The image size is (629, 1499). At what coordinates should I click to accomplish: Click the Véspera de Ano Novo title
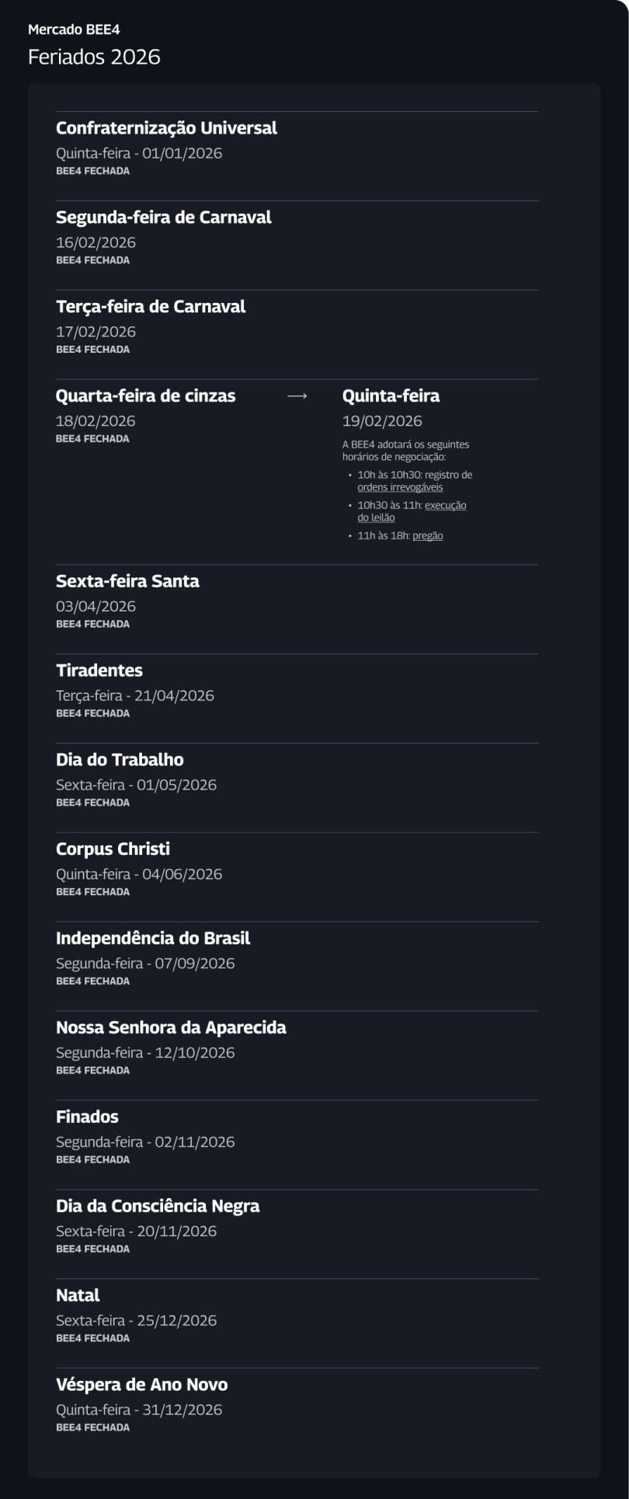point(142,1386)
